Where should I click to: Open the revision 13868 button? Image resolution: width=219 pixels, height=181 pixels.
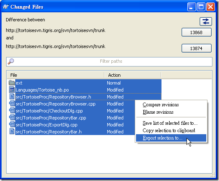pos(196,32)
